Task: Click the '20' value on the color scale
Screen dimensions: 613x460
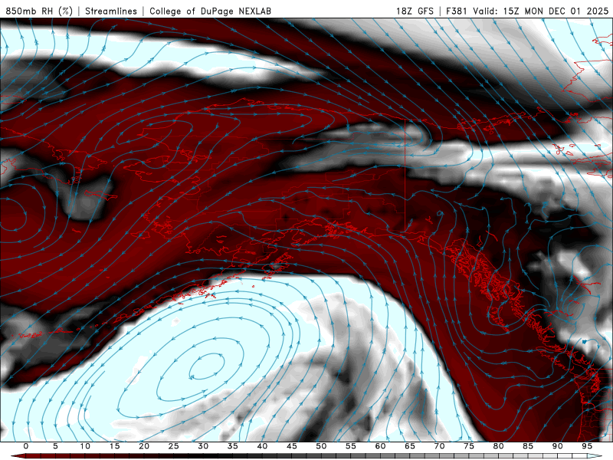Action: (x=144, y=446)
